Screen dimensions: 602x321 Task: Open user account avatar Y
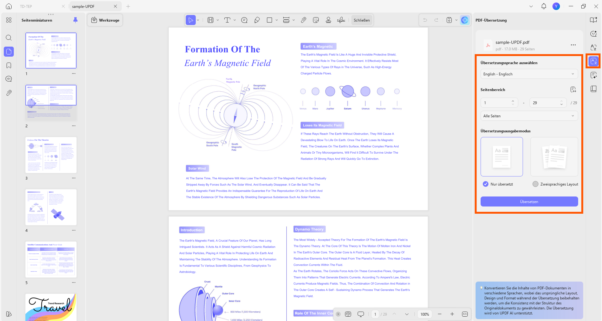(556, 6)
